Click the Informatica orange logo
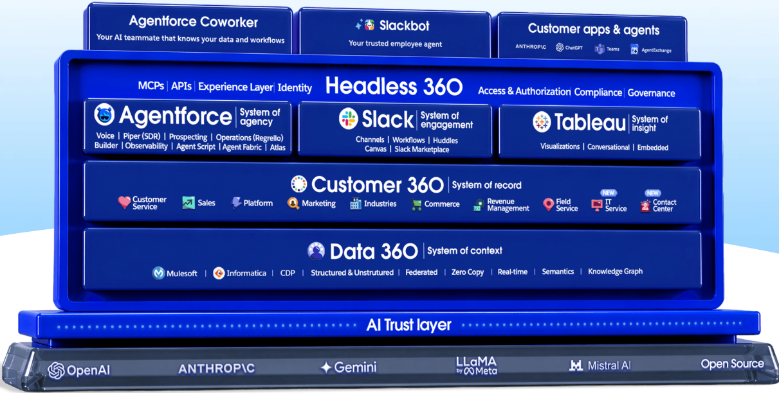This screenshot has height=393, width=779. (x=219, y=273)
